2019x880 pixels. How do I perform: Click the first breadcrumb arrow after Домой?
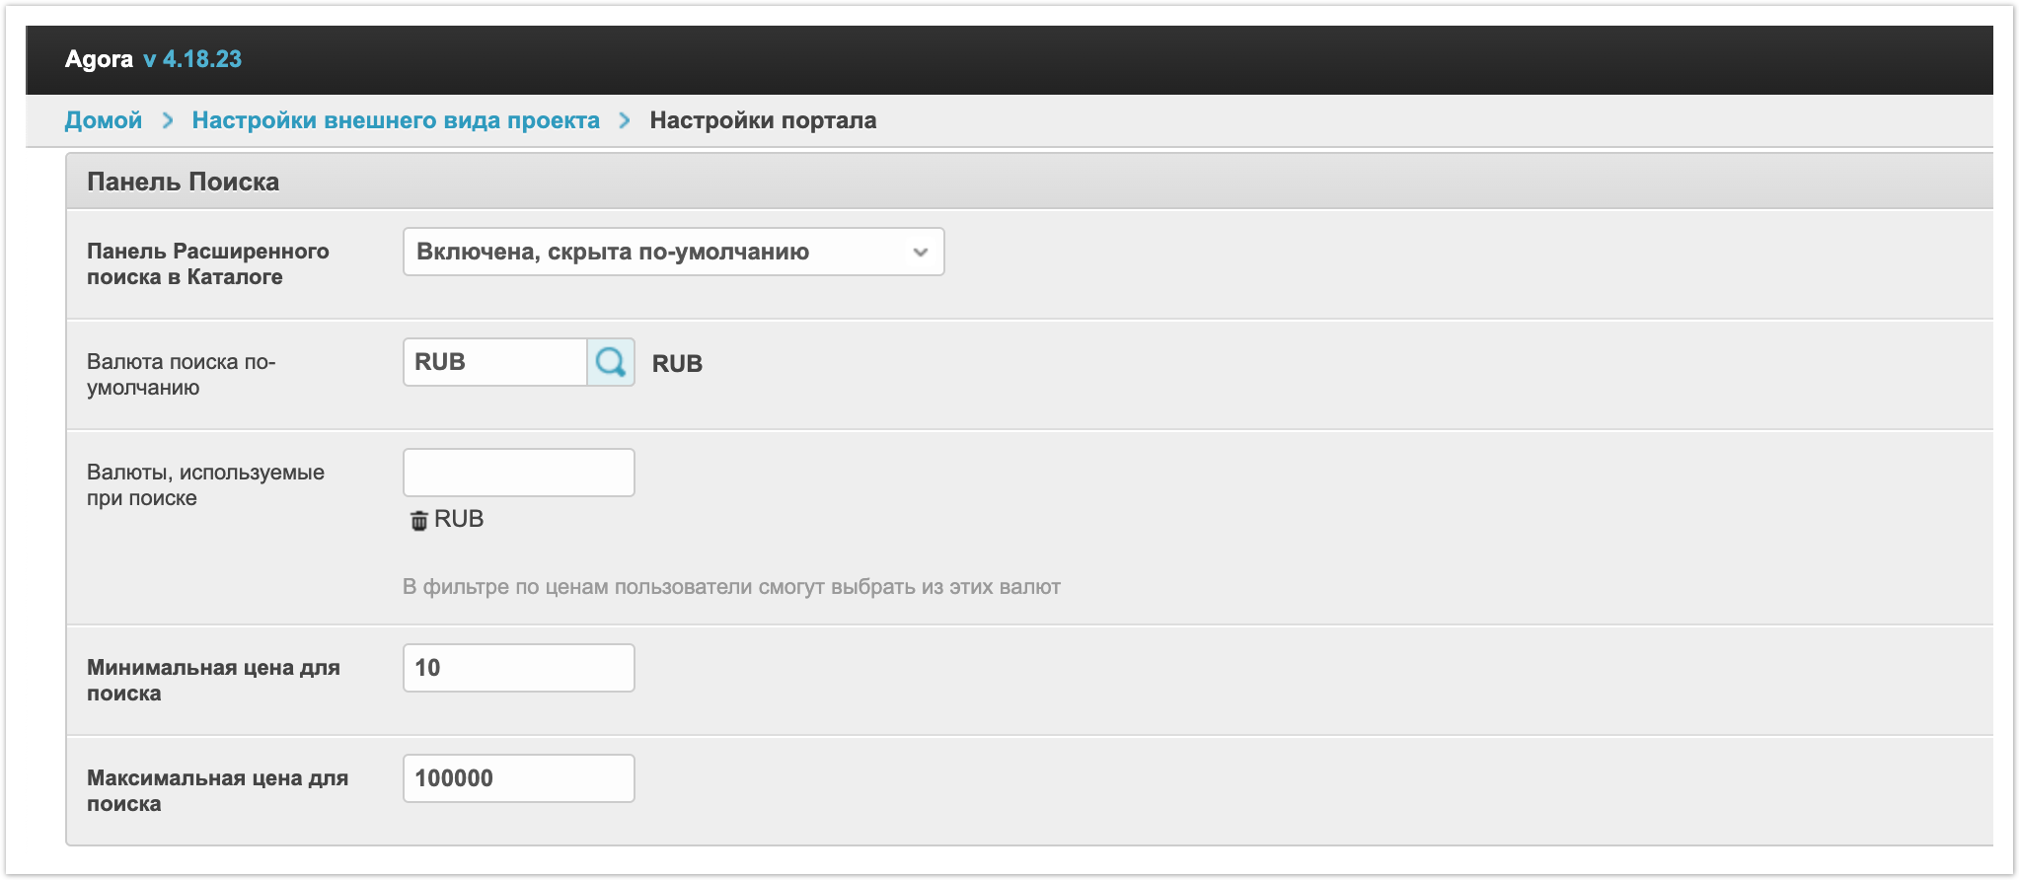(x=168, y=120)
